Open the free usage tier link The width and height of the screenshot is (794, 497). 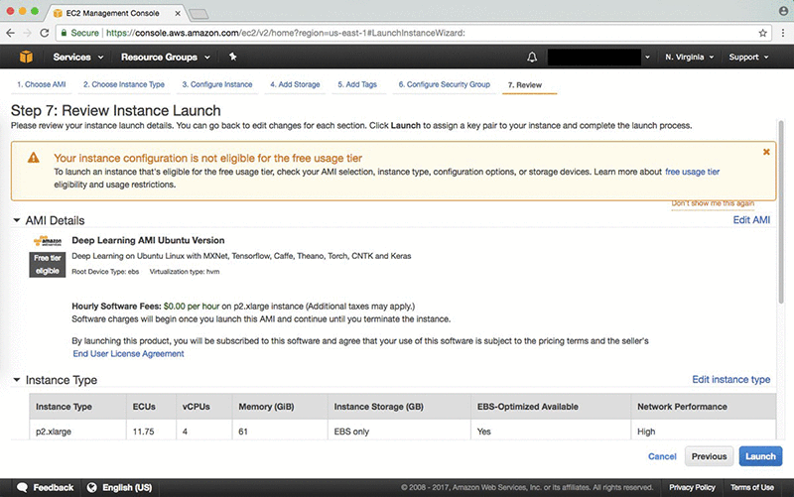pyautogui.click(x=692, y=172)
